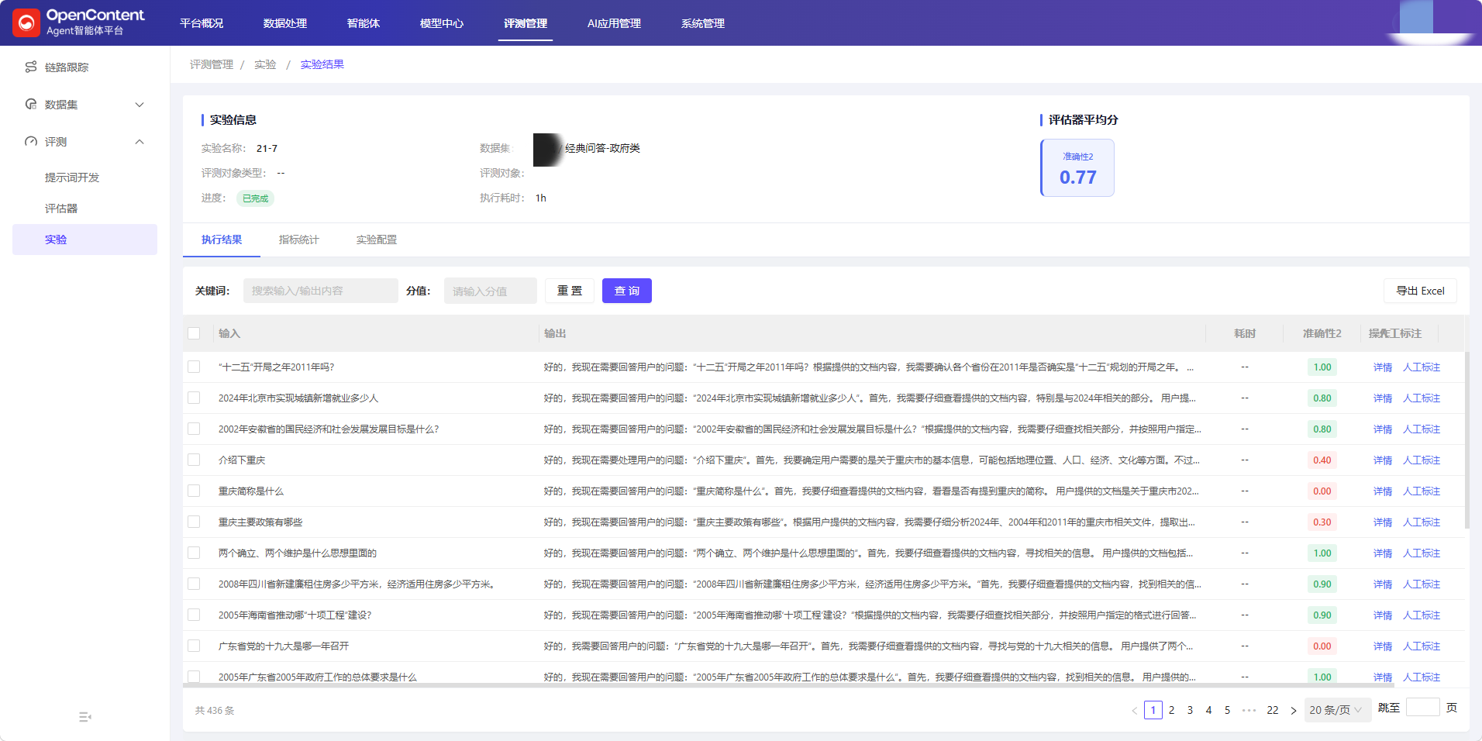Go to previous page arrow
Image resolution: width=1482 pixels, height=741 pixels.
[1135, 710]
